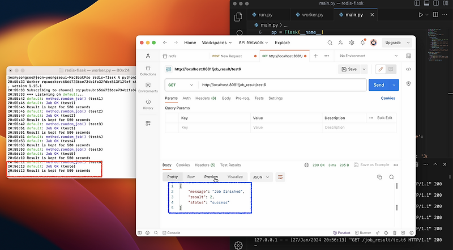Open the account icon atop the sidebar
This screenshot has width=453, height=250.
pyautogui.click(x=148, y=56)
